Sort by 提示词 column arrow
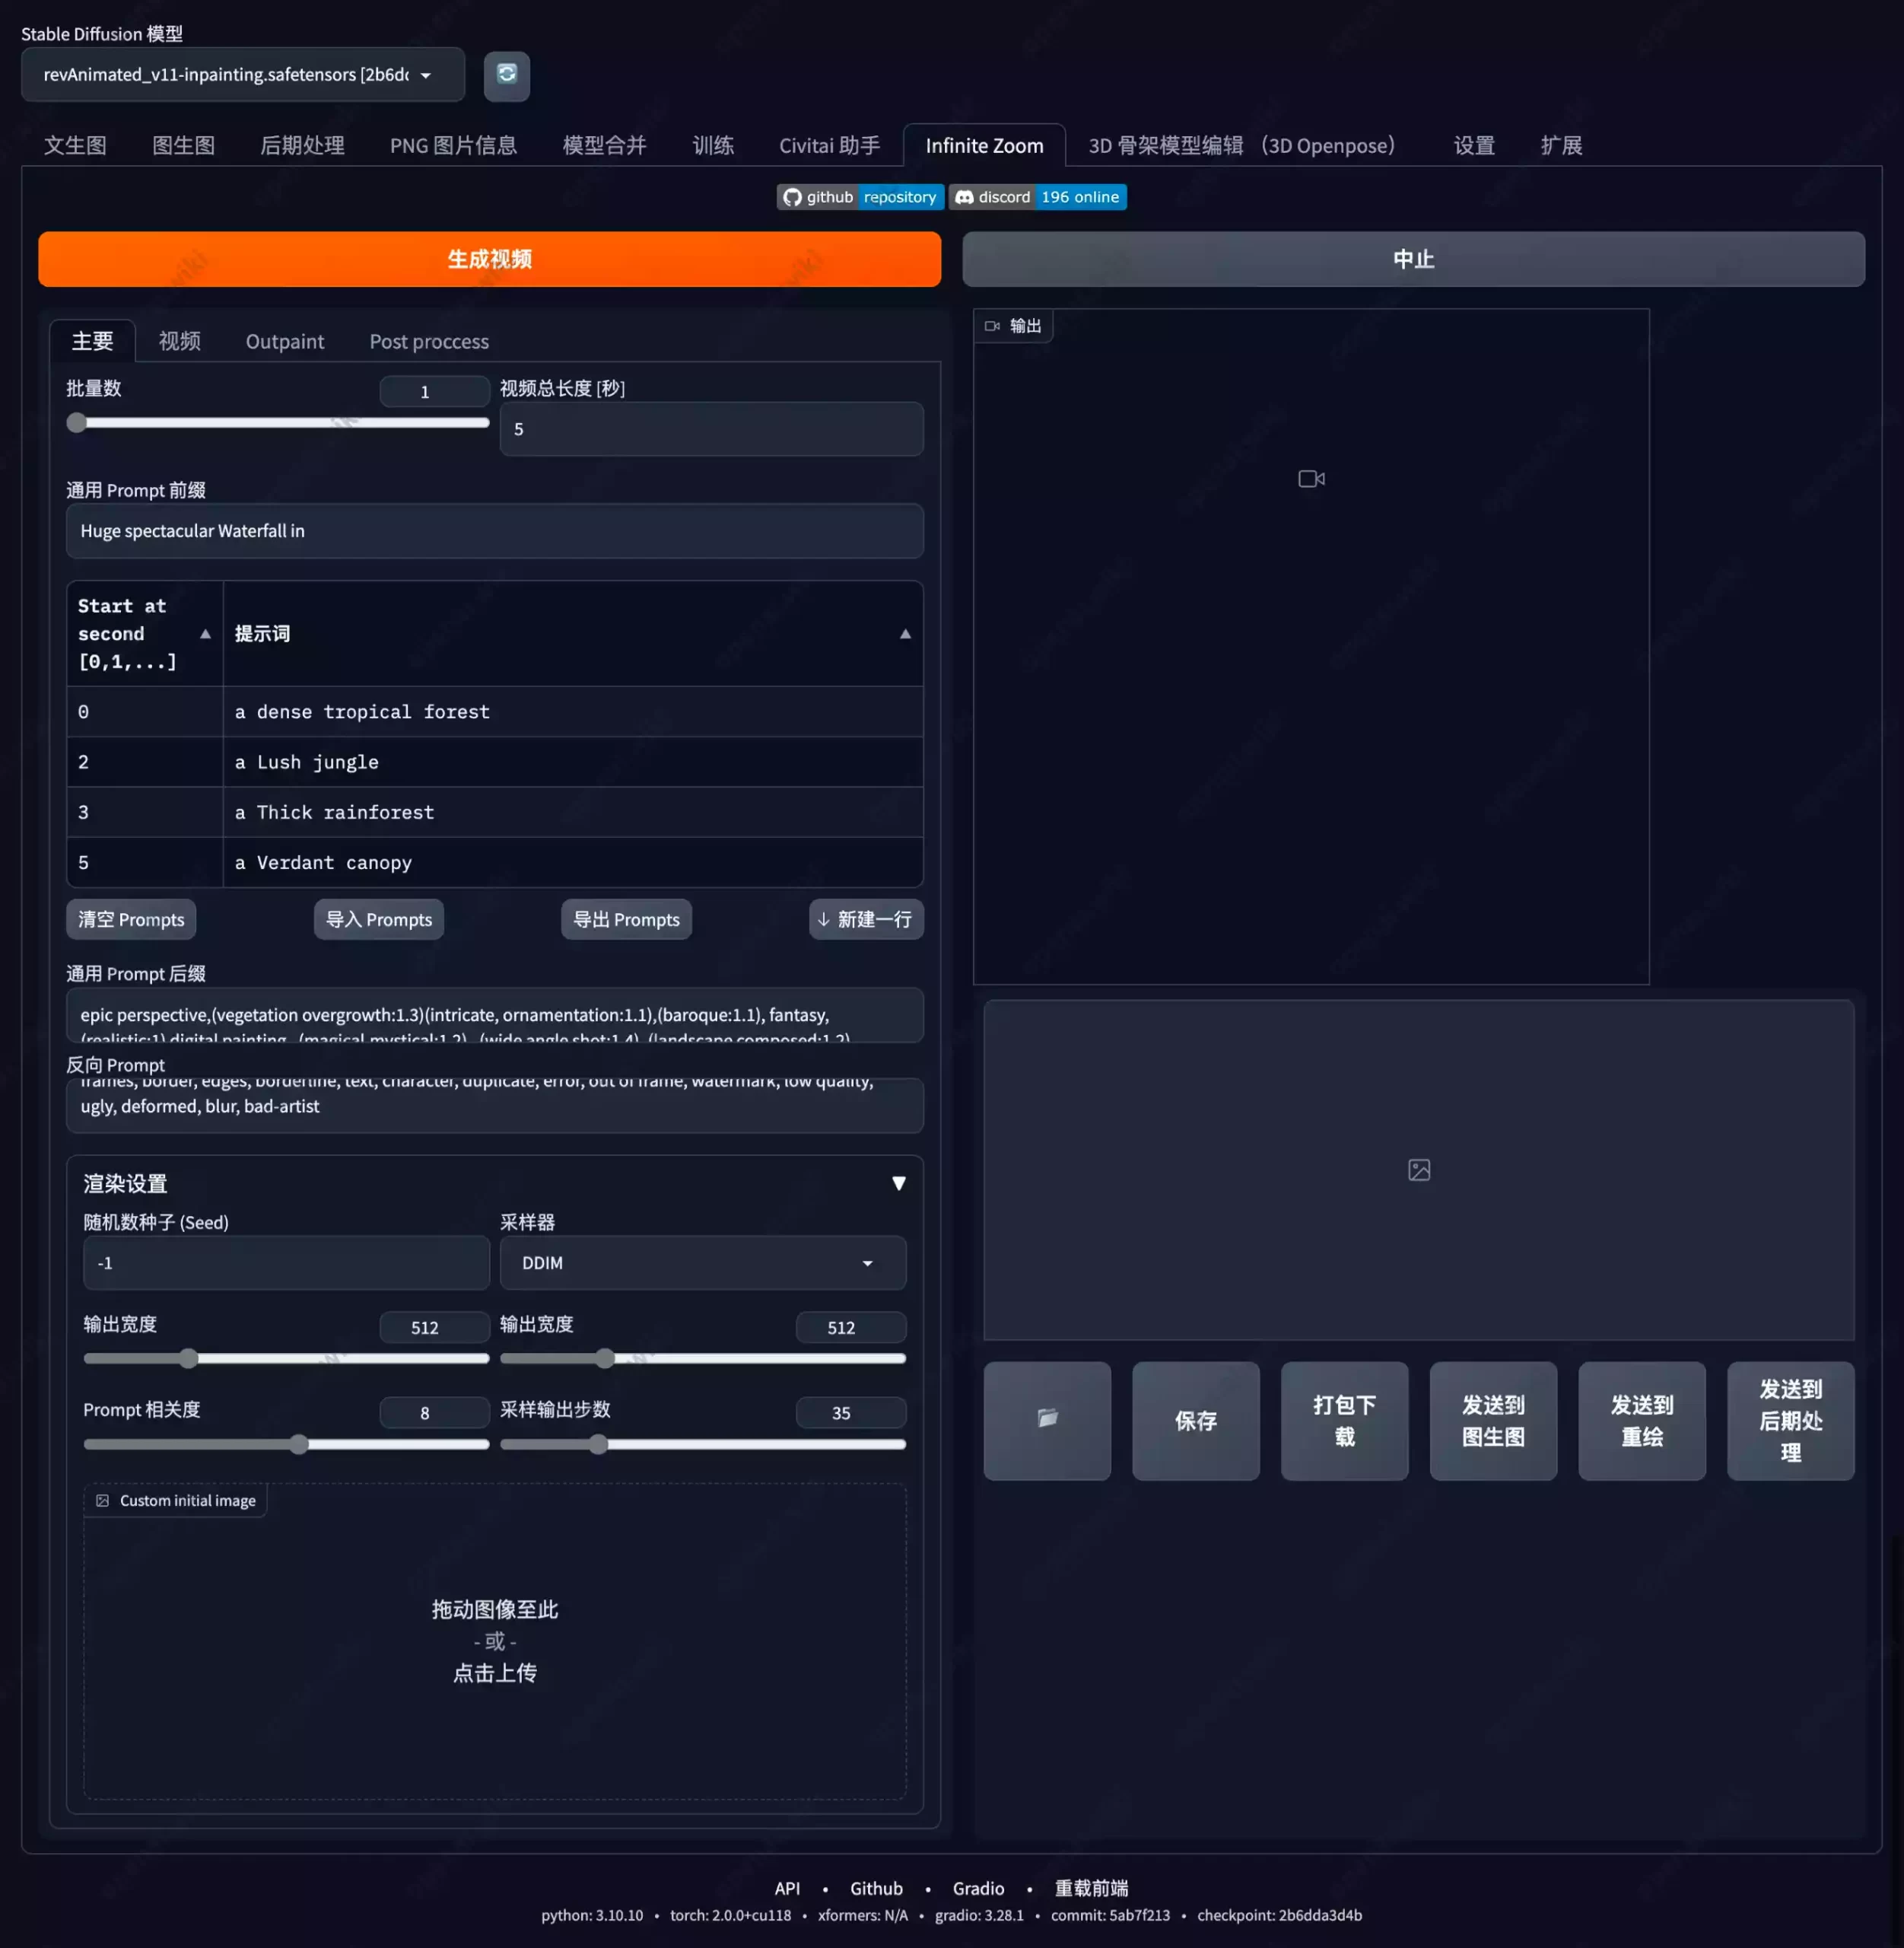The height and width of the screenshot is (1948, 1904). pyautogui.click(x=905, y=633)
